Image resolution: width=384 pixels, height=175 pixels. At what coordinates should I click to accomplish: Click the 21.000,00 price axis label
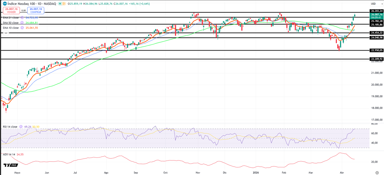pos(377,73)
